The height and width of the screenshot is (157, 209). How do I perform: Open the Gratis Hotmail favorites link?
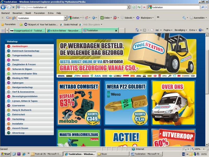coord(69,25)
